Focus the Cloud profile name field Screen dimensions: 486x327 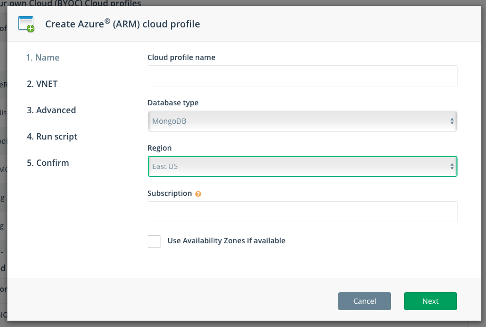coord(302,76)
